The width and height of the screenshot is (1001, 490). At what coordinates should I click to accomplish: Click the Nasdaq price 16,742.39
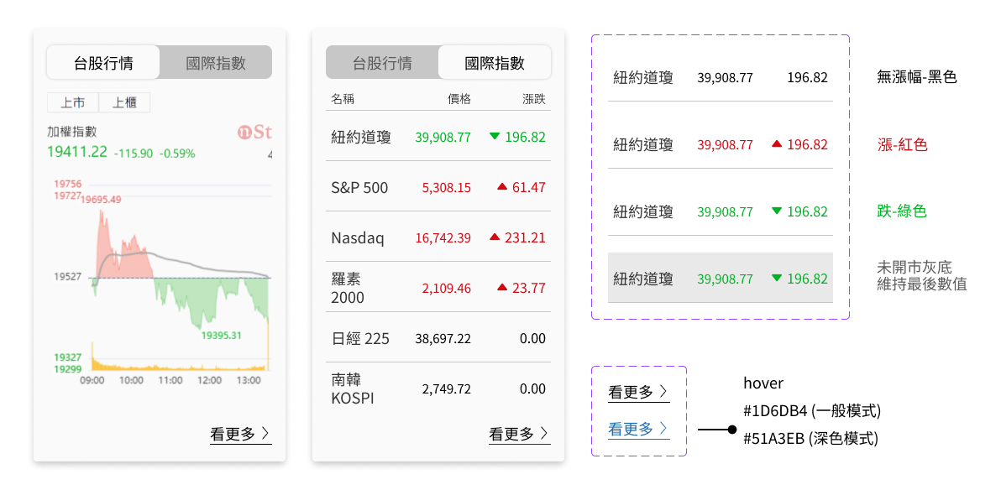pyautogui.click(x=443, y=238)
